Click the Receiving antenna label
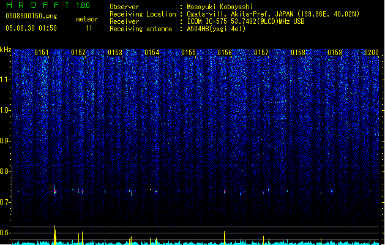The width and height of the screenshot is (385, 245). coord(141,29)
